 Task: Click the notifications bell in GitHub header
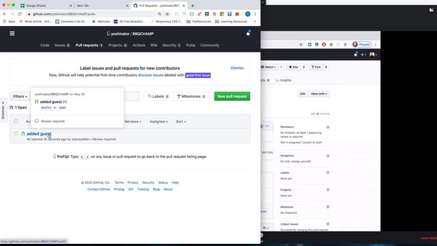click(248, 33)
